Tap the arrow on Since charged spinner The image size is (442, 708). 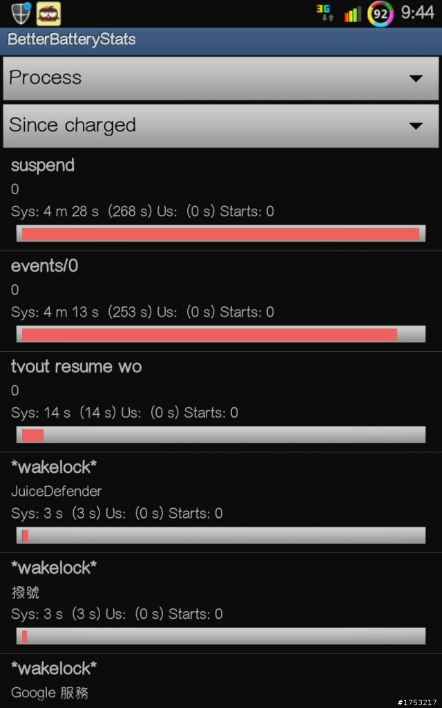[x=416, y=126]
